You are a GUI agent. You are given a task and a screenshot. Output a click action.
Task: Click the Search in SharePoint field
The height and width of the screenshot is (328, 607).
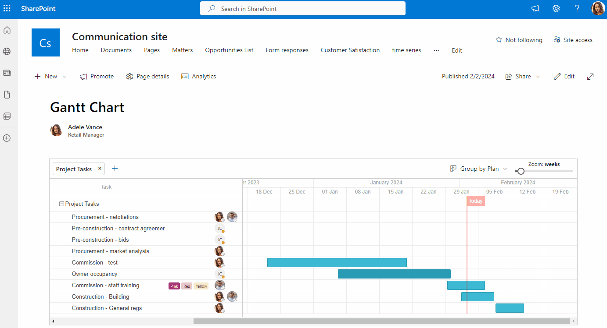302,8
